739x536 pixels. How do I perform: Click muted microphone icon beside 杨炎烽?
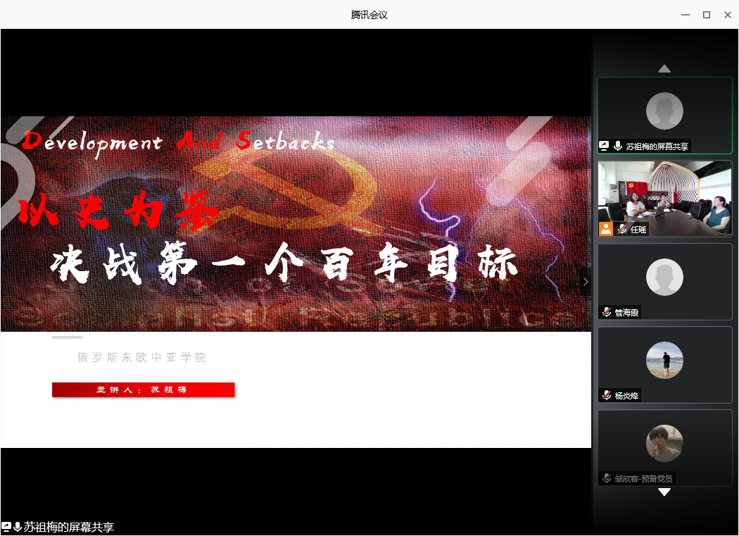(x=607, y=395)
